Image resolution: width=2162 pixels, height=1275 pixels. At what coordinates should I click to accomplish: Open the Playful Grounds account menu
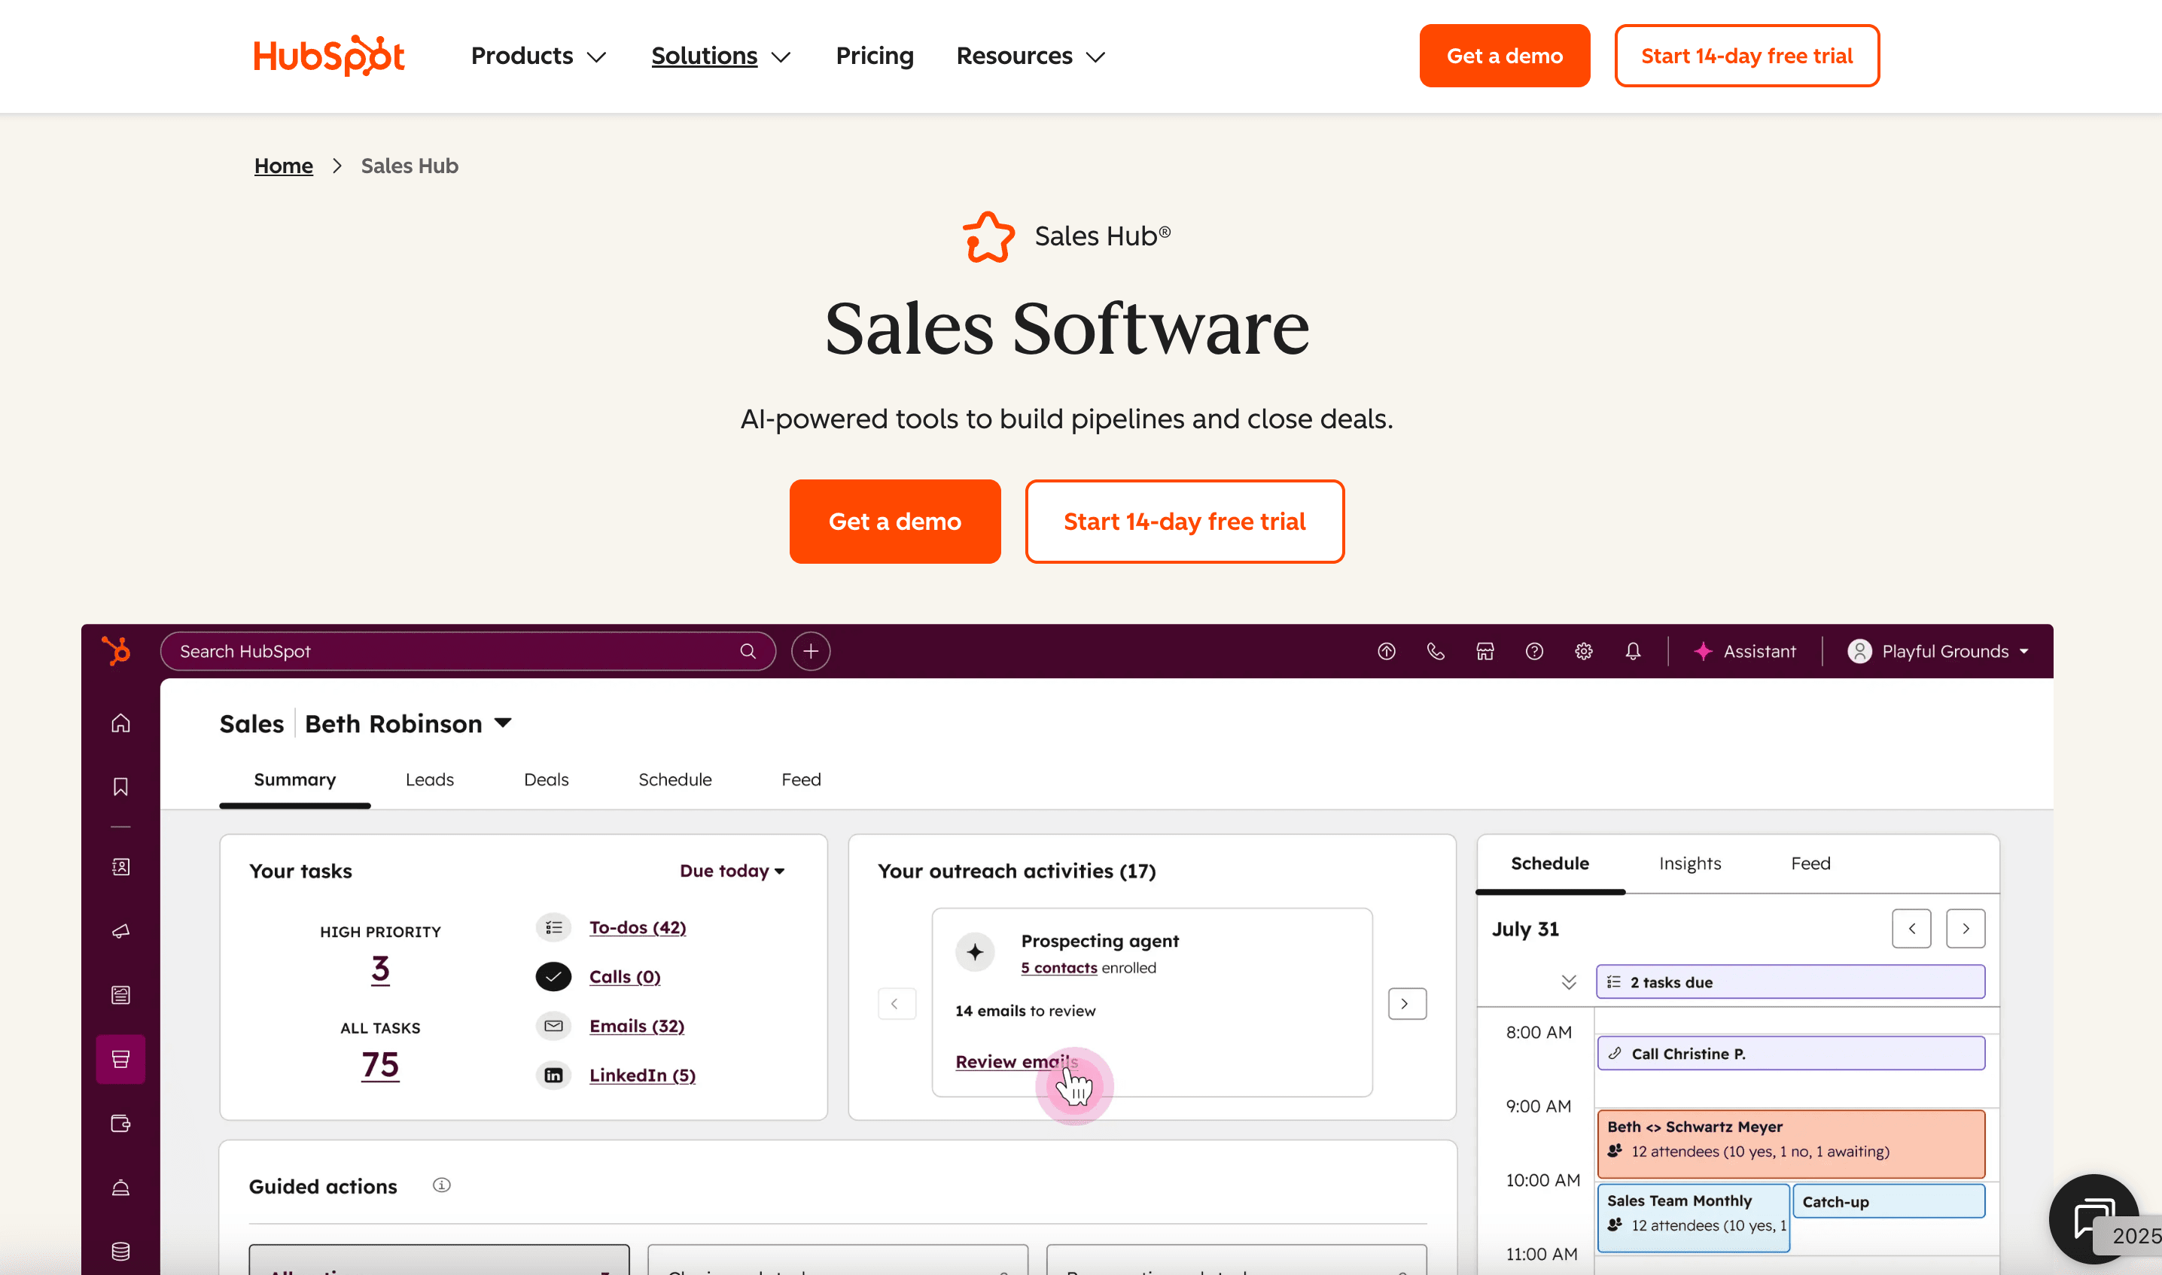[x=1938, y=651]
